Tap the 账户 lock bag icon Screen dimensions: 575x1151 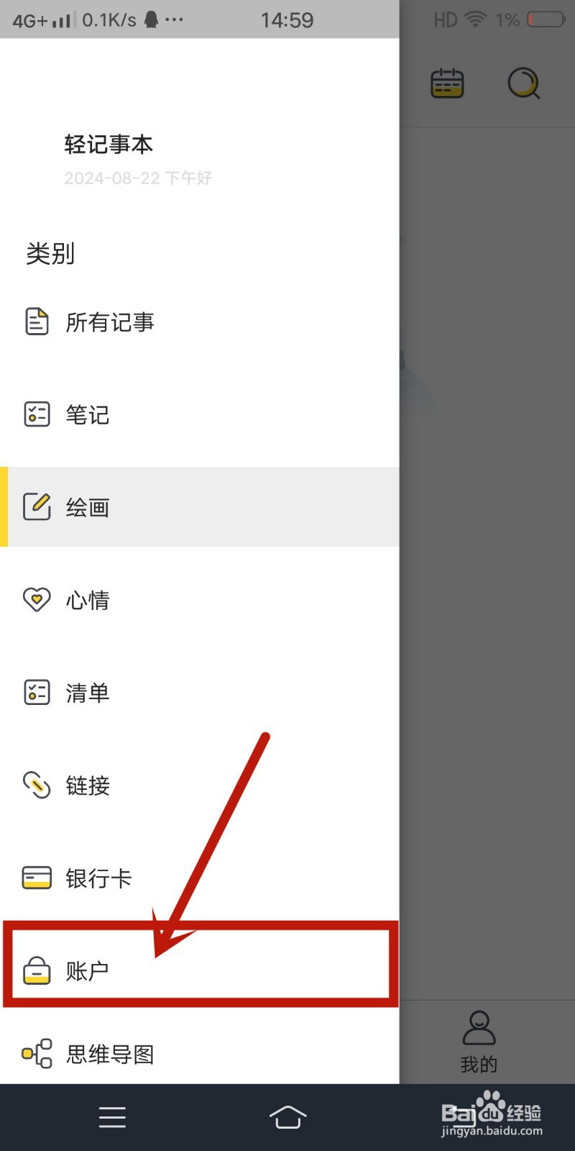click(37, 970)
